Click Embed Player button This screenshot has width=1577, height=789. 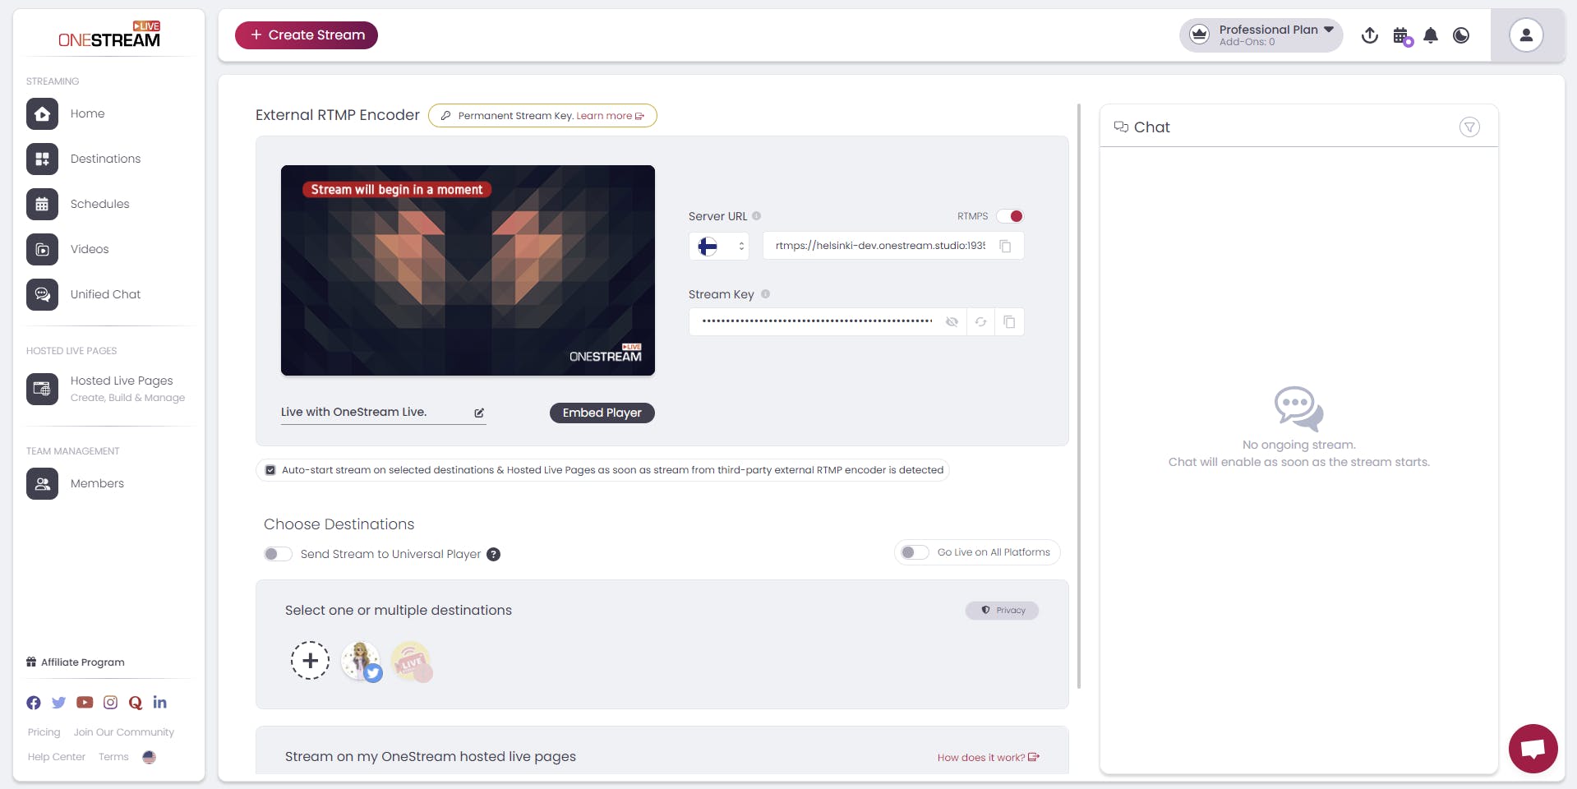click(x=602, y=413)
